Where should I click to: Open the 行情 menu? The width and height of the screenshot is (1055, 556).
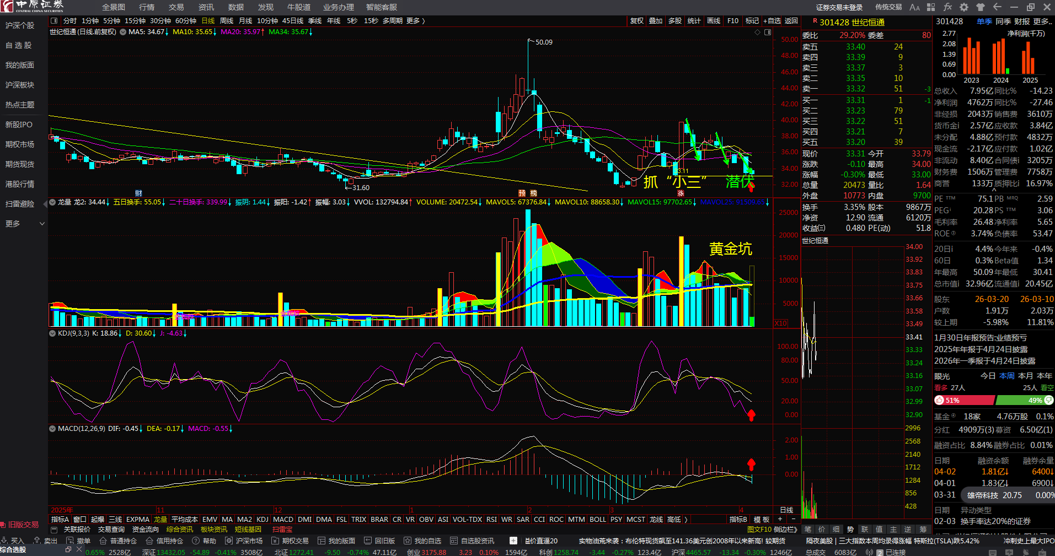pos(147,7)
